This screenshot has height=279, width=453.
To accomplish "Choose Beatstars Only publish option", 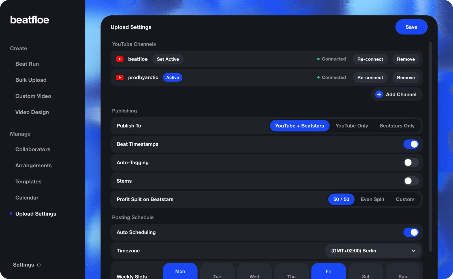I will click(x=397, y=126).
